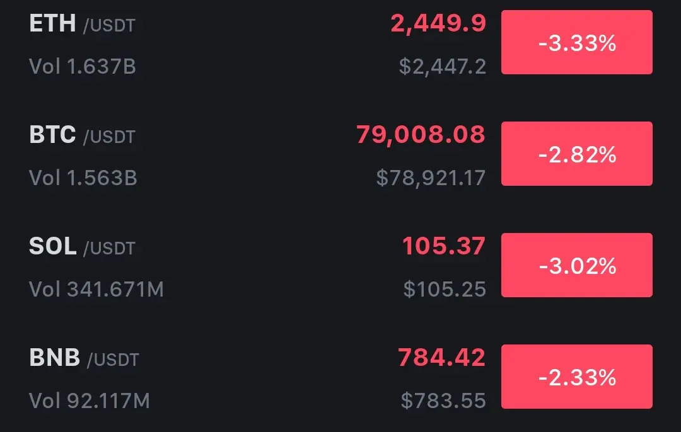Click BNB last price 784.42
Image resolution: width=681 pixels, height=432 pixels.
(x=441, y=358)
